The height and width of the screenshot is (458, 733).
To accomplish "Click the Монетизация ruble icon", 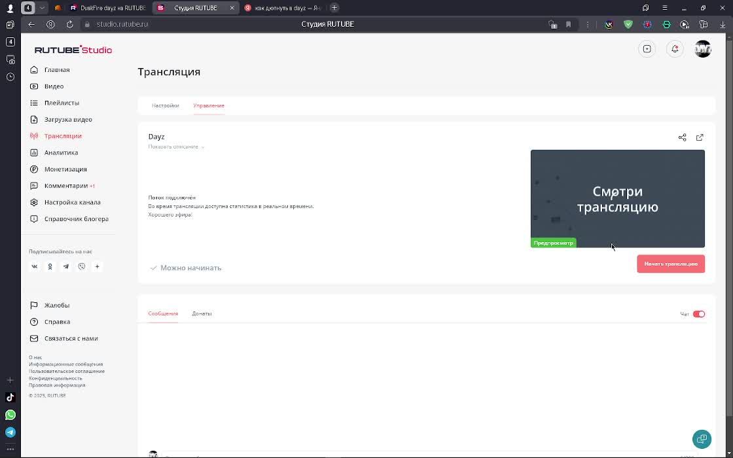I will (33, 169).
